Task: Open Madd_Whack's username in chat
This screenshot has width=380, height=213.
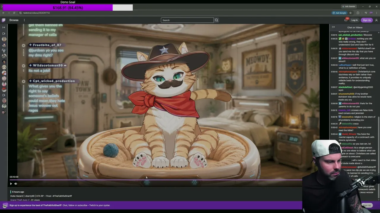Action: tap(349, 134)
